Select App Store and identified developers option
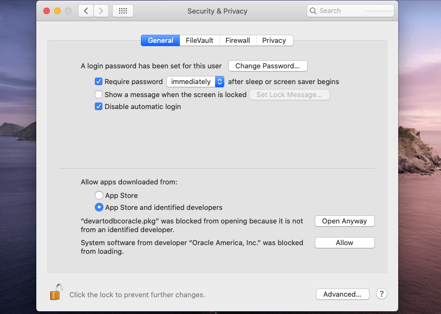 99,207
